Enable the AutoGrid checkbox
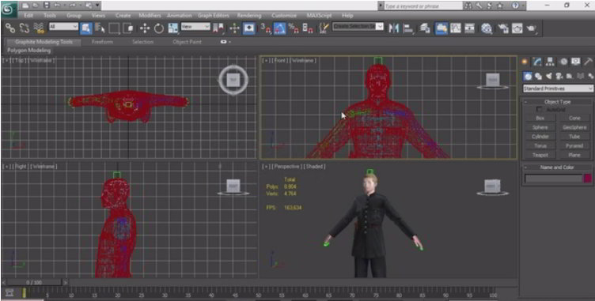The width and height of the screenshot is (595, 301). tap(540, 109)
